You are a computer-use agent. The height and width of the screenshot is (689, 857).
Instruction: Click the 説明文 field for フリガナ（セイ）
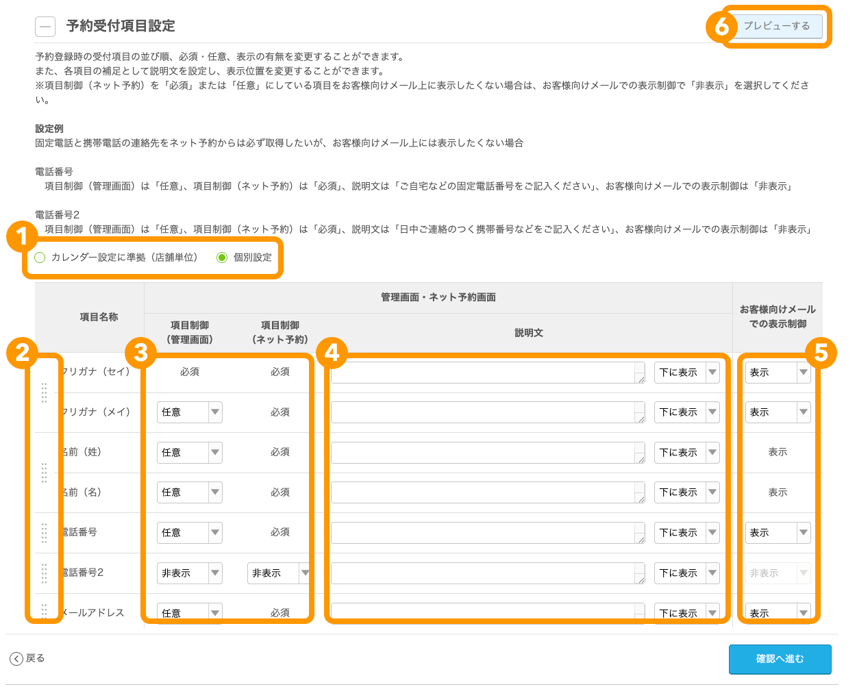pos(486,373)
